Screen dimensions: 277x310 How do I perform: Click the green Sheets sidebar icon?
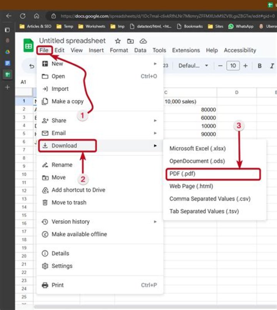click(8, 74)
